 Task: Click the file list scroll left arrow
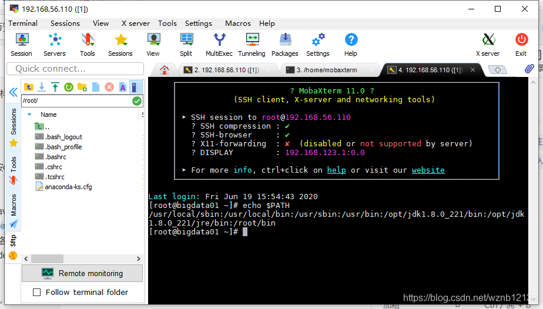(x=26, y=259)
